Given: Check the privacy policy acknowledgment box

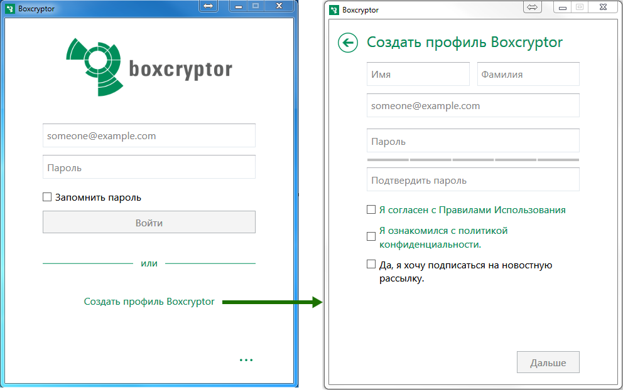Looking at the screenshot, I should [371, 236].
